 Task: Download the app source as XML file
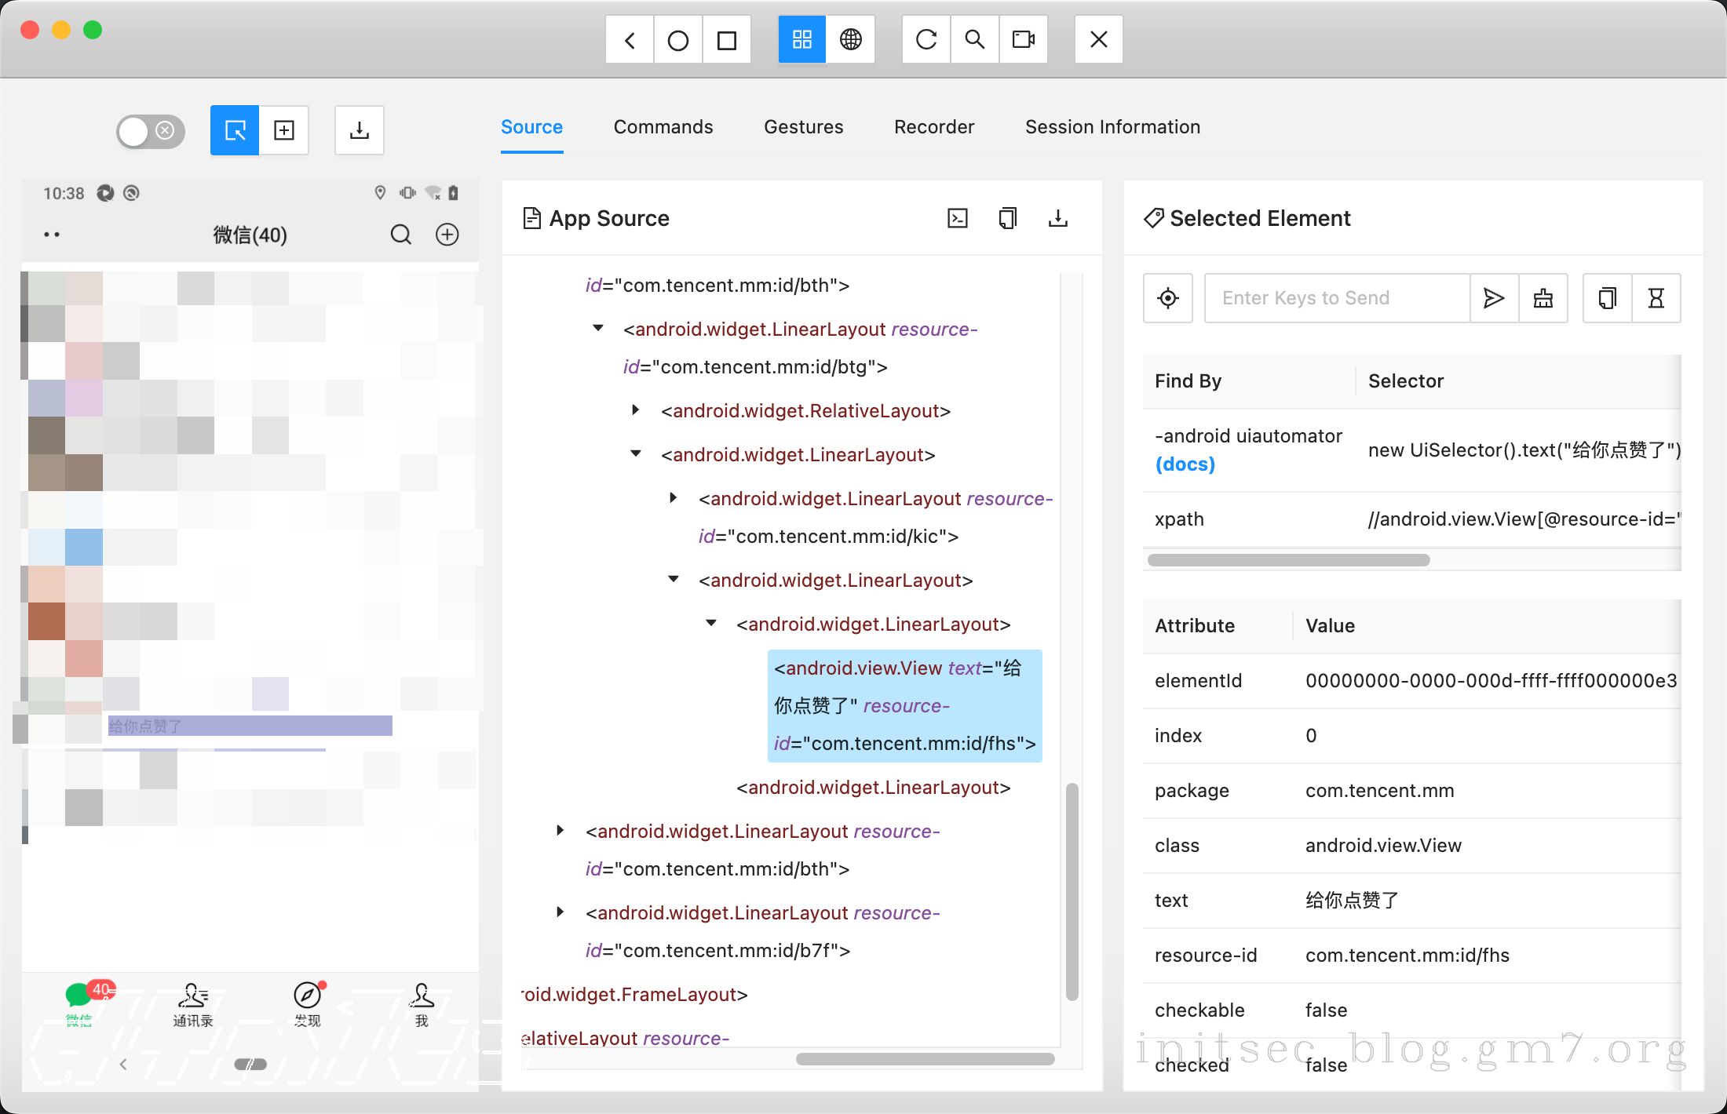click(1057, 218)
